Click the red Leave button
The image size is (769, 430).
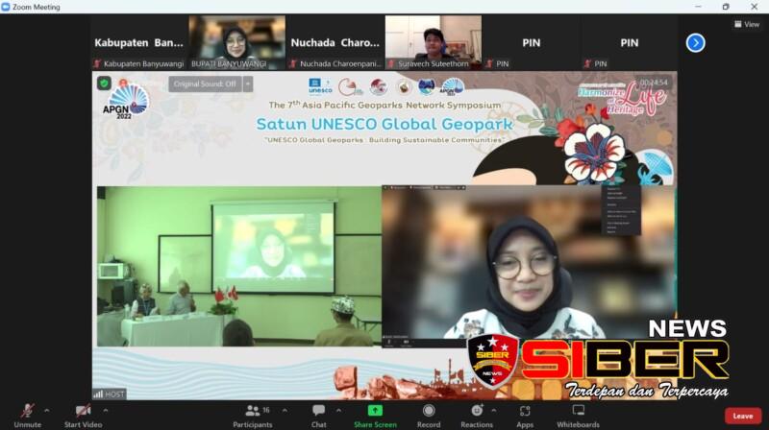(x=742, y=416)
